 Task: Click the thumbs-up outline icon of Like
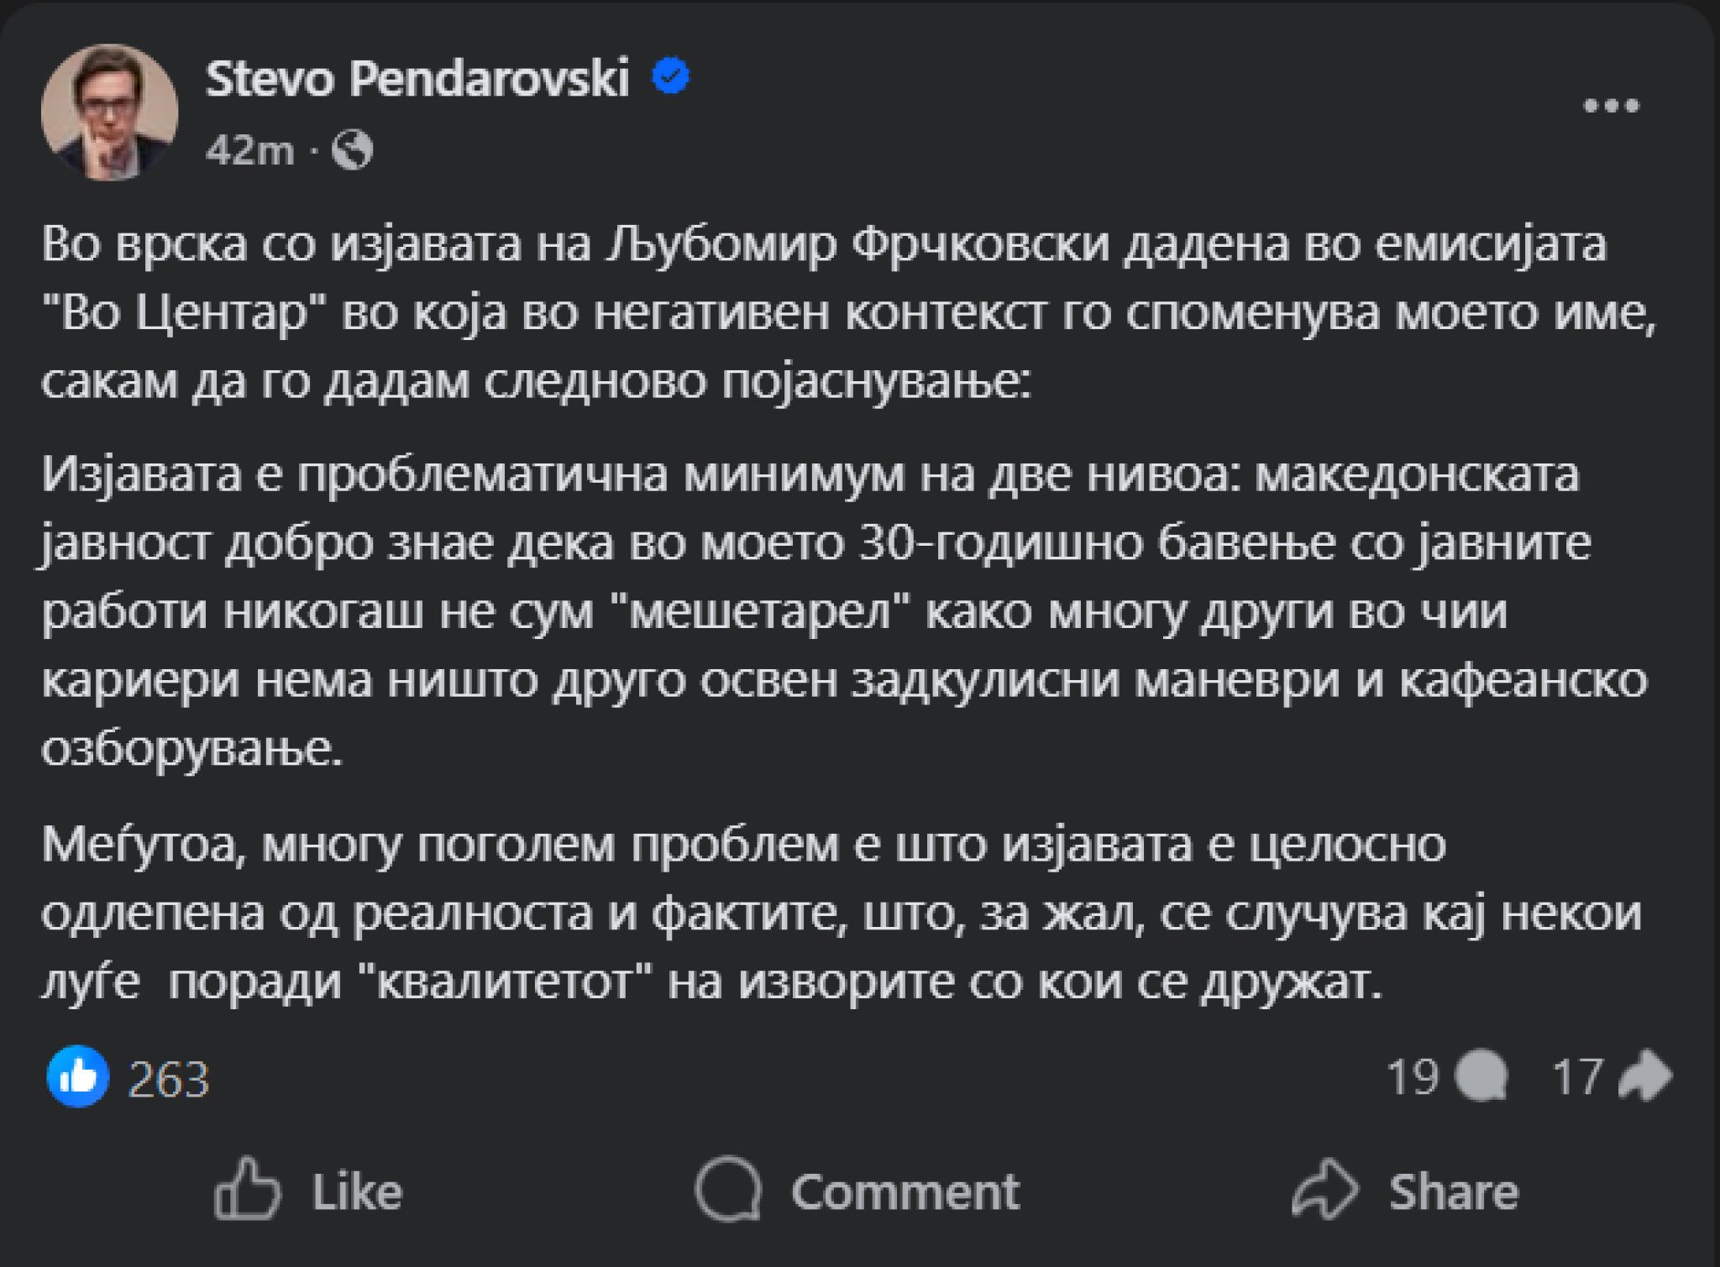[x=247, y=1189]
